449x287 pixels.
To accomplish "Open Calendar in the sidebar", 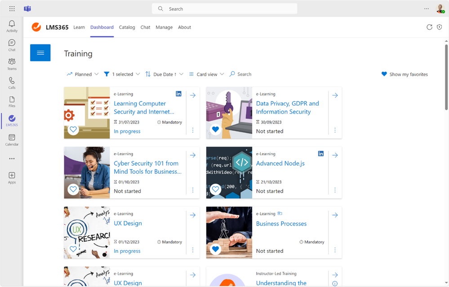I will (12, 140).
